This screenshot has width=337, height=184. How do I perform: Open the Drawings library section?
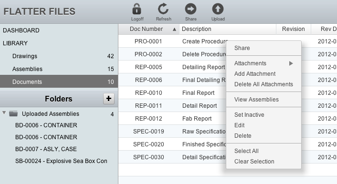pos(59,56)
